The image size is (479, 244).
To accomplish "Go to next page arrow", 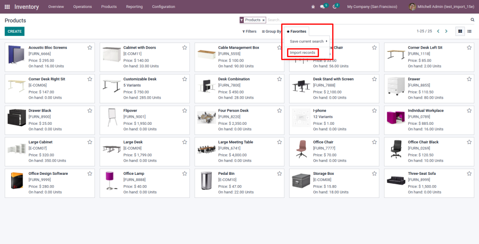I will click(x=446, y=31).
